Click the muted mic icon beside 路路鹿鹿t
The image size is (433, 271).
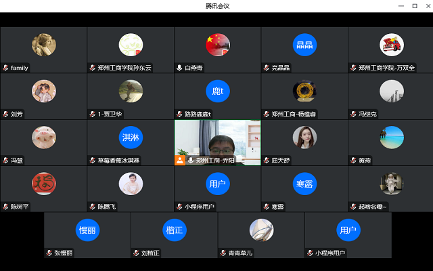point(179,114)
